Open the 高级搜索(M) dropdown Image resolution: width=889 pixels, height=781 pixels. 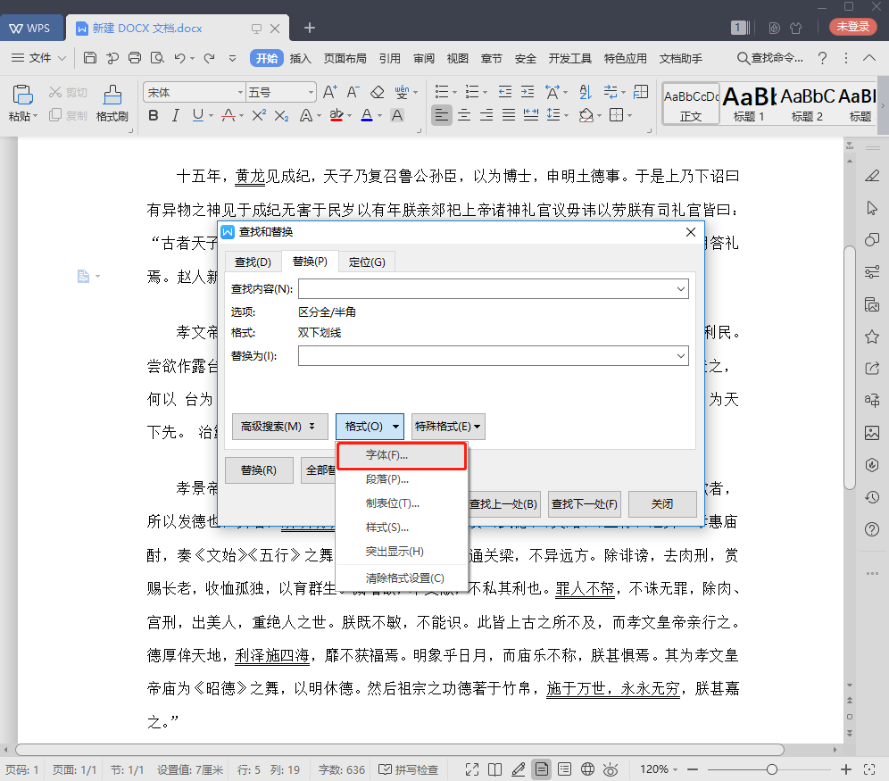point(279,427)
